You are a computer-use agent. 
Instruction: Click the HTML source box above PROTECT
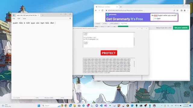(108, 40)
